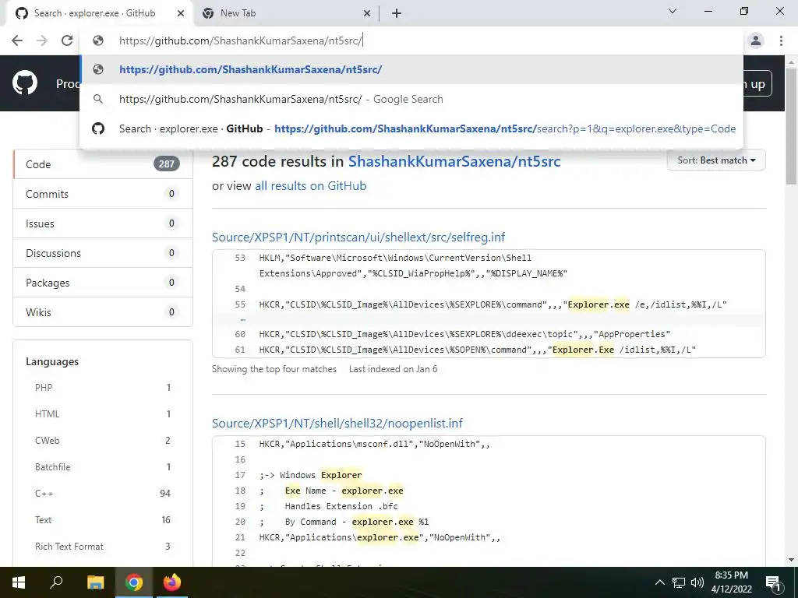Viewport: 798px width, 598px height.
Task: Close the New Tab tab
Action: point(367,13)
